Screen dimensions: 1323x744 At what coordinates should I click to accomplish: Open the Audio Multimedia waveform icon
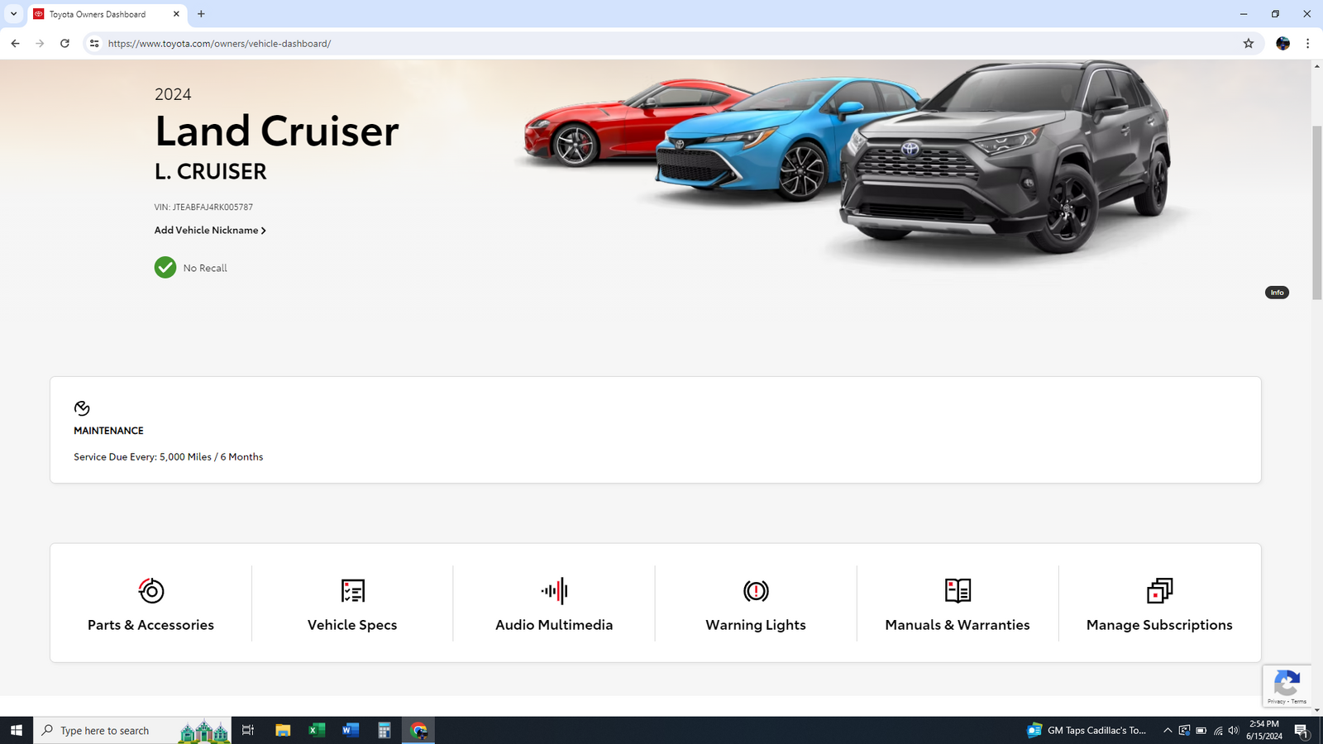554,590
